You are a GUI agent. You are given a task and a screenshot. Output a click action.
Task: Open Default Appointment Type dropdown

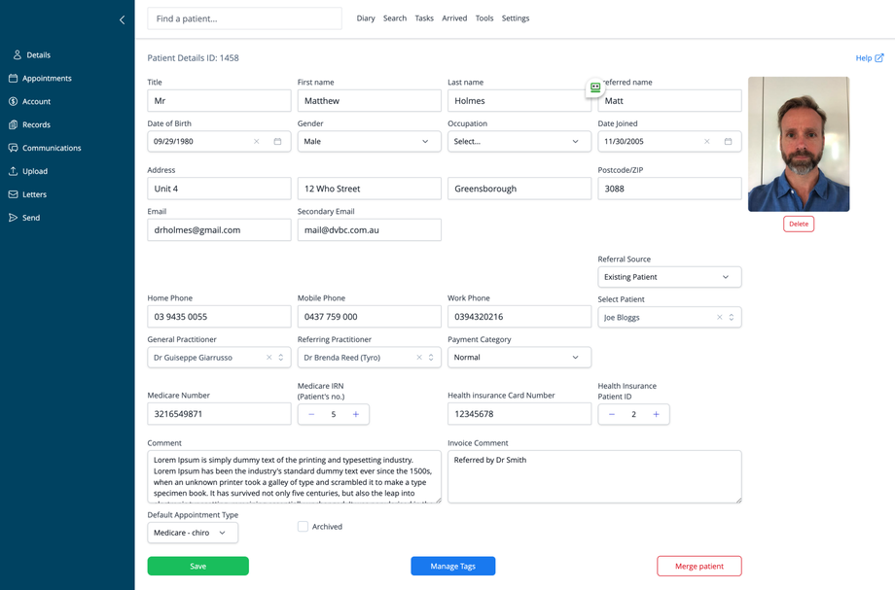(x=193, y=533)
